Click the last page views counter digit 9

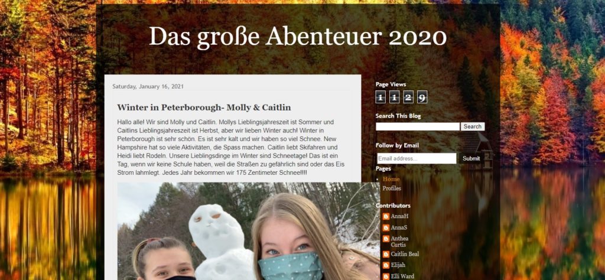click(422, 97)
